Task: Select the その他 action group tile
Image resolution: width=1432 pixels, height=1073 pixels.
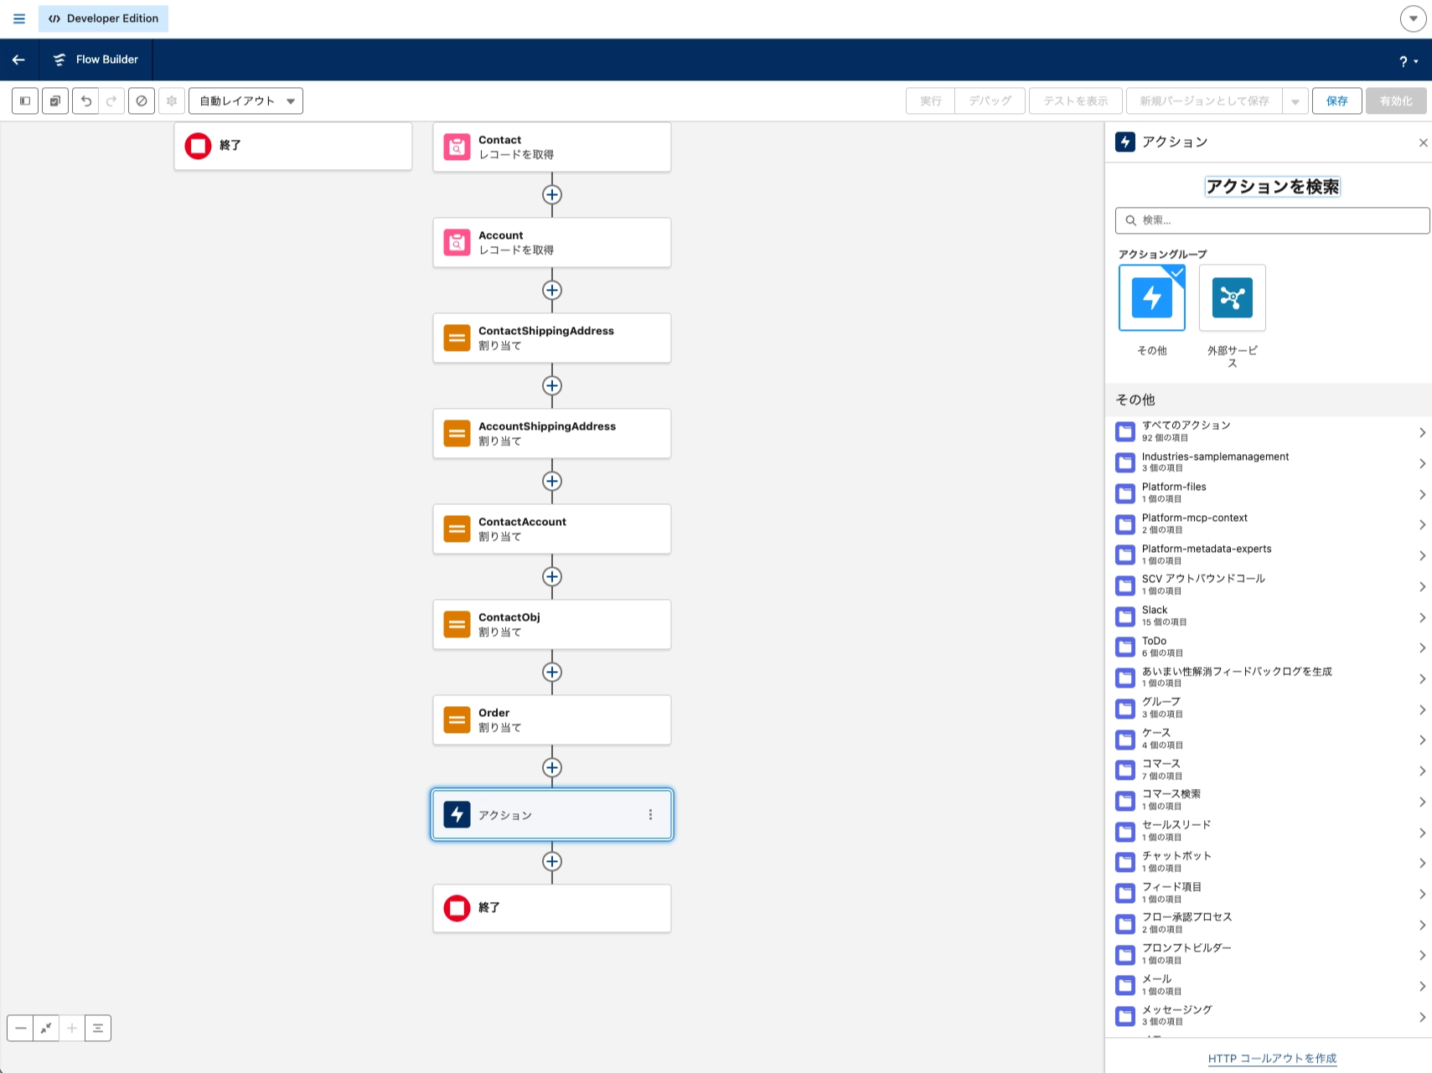Action: [1152, 297]
